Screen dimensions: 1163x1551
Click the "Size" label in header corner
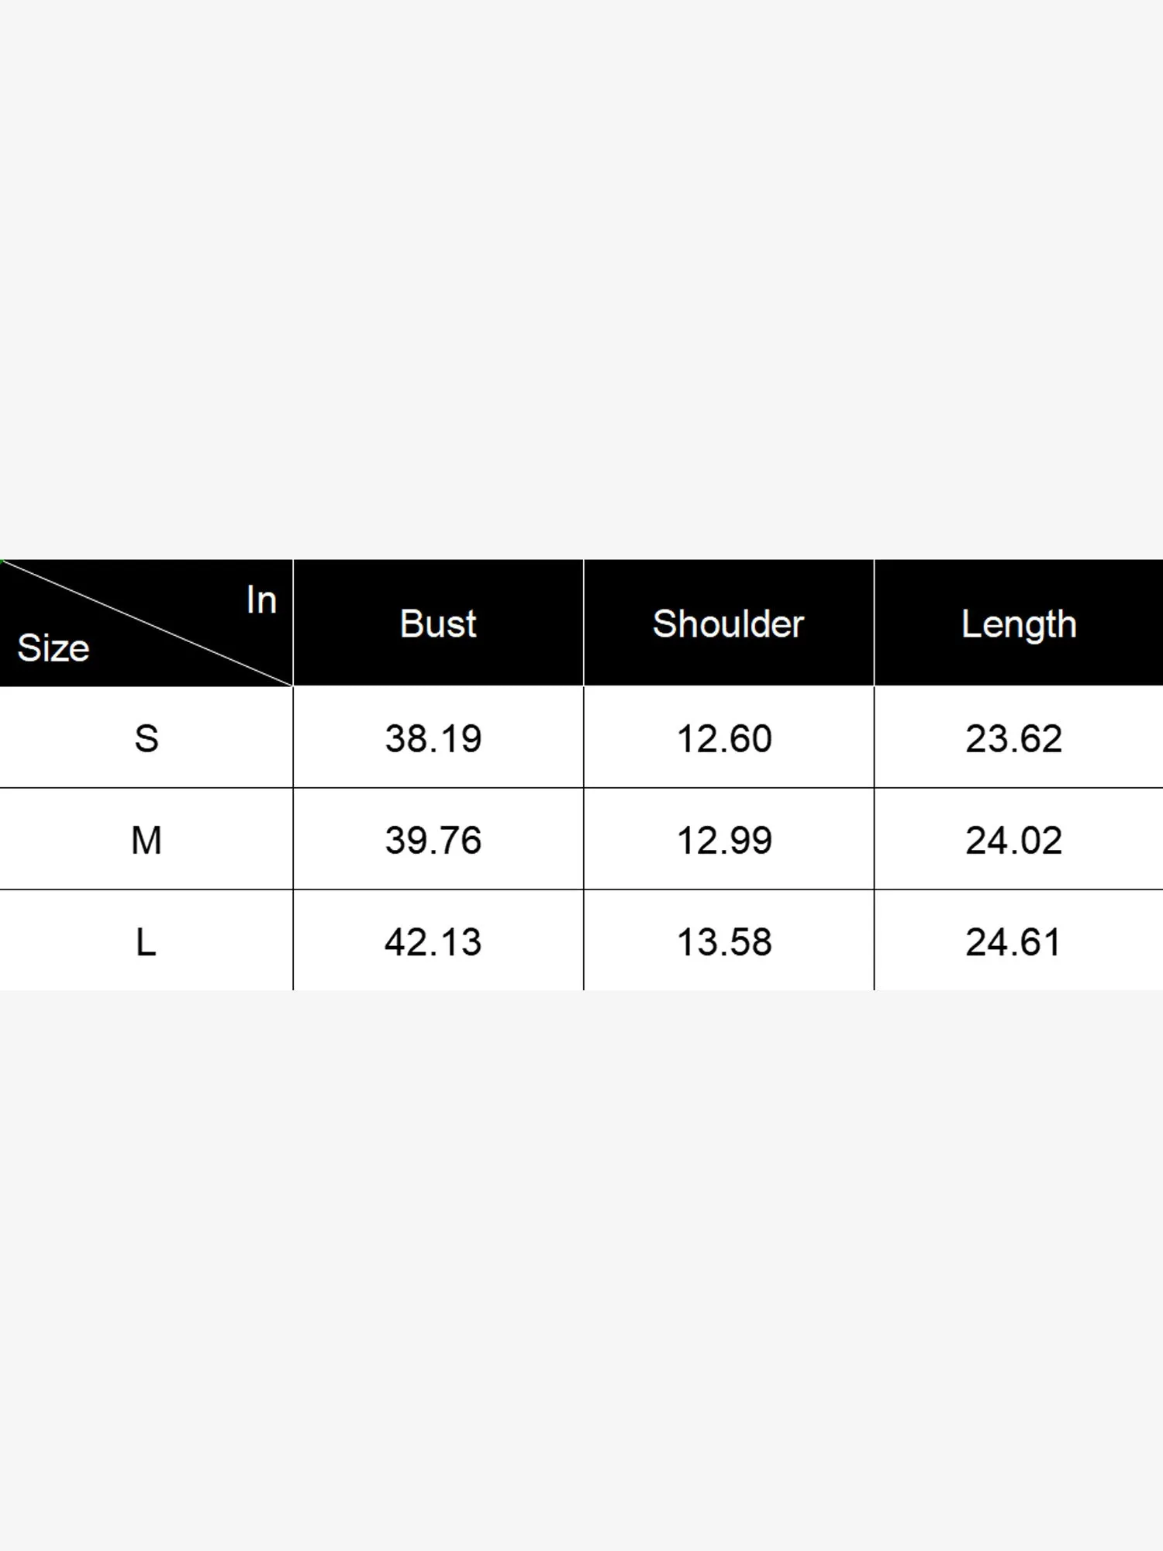click(53, 648)
